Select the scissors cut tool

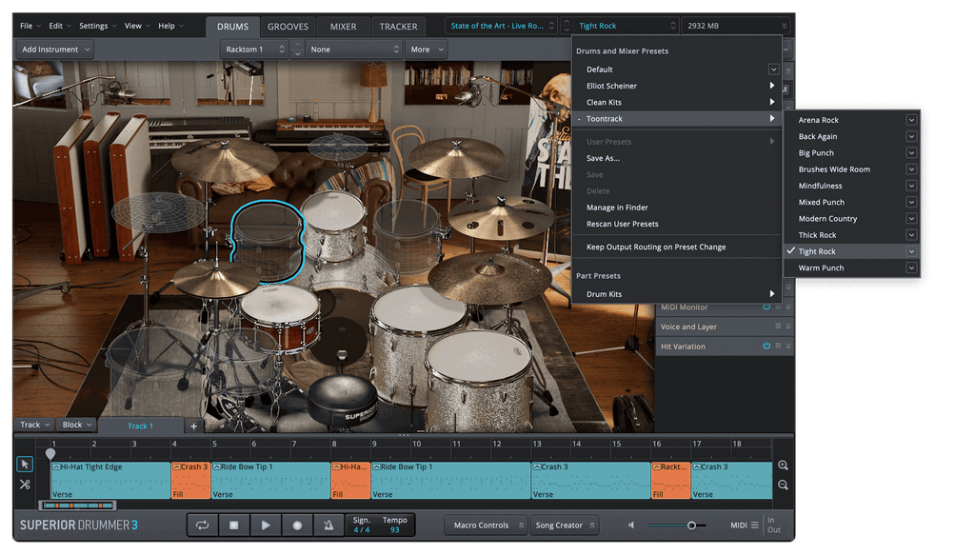tap(25, 485)
